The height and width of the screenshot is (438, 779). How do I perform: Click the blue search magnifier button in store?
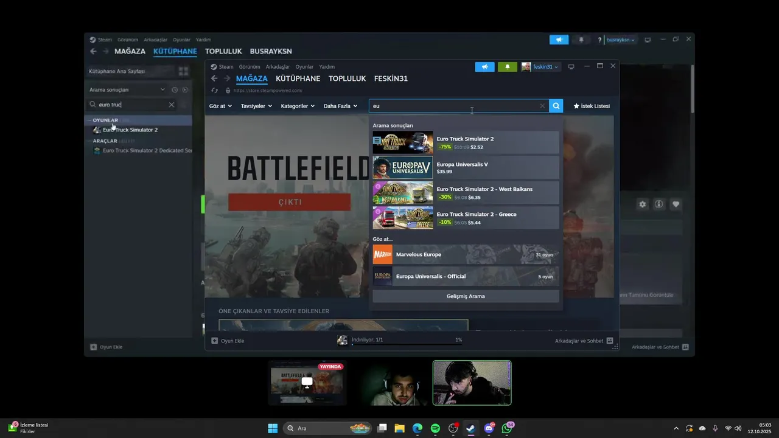click(x=556, y=106)
